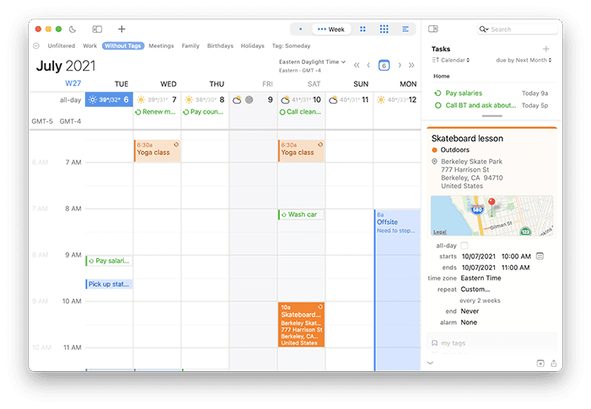
Task: Jump back far with double-left chevron
Action: click(357, 66)
